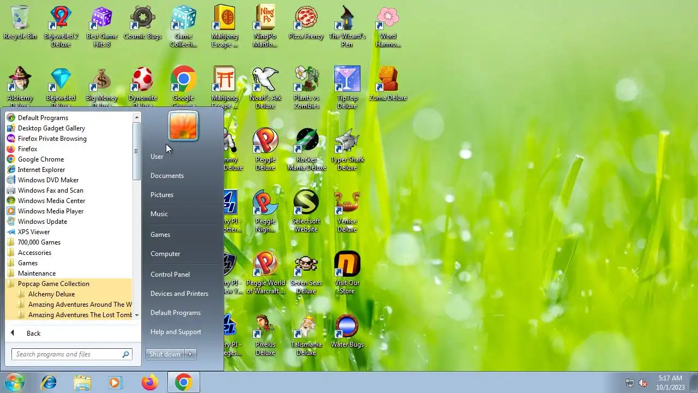Select the Word Harmony desktop icon

(388, 26)
